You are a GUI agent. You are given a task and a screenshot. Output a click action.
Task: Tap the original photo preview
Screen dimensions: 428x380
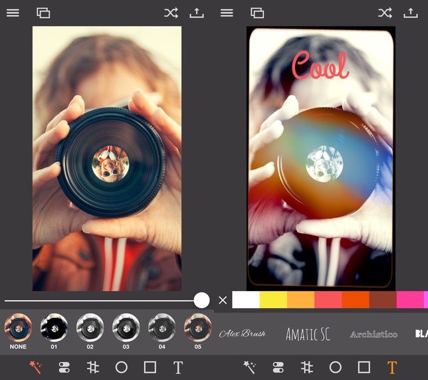[107, 159]
